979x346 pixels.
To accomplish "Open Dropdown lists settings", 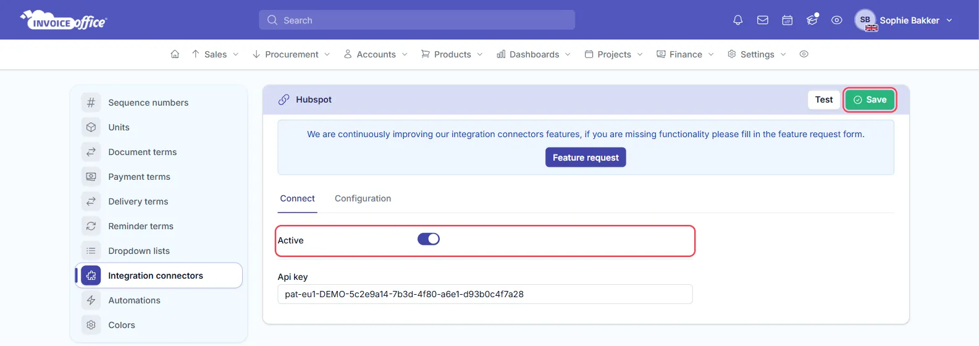I will click(x=138, y=251).
